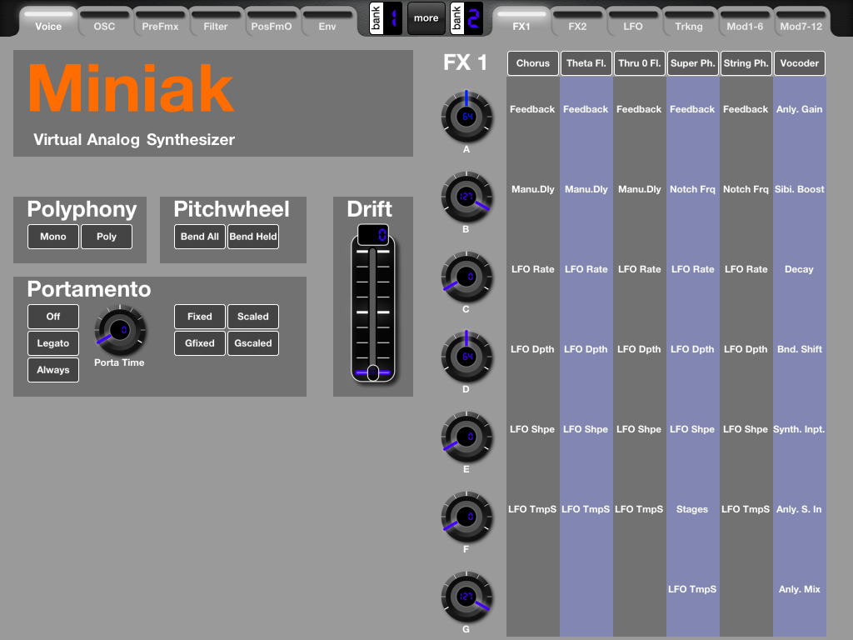Image resolution: width=853 pixels, height=640 pixels.
Task: Click LFO Rate in Thru 0 Fl. column
Action: (639, 269)
